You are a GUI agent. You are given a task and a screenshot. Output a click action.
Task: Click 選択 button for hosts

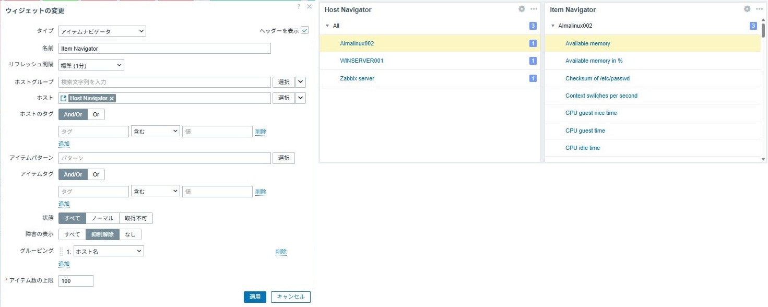point(283,98)
